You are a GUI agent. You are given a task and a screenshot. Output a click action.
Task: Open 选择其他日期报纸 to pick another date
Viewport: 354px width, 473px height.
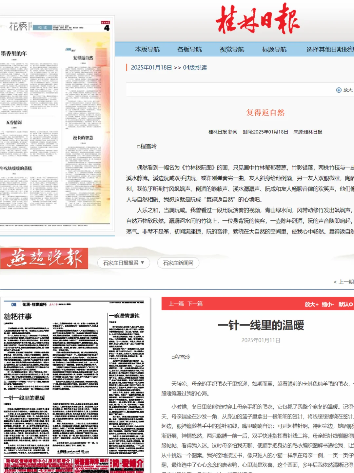pos(330,50)
